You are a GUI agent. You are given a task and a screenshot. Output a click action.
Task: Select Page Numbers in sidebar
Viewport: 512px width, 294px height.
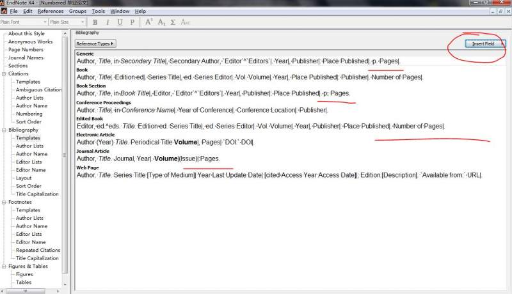pos(26,50)
